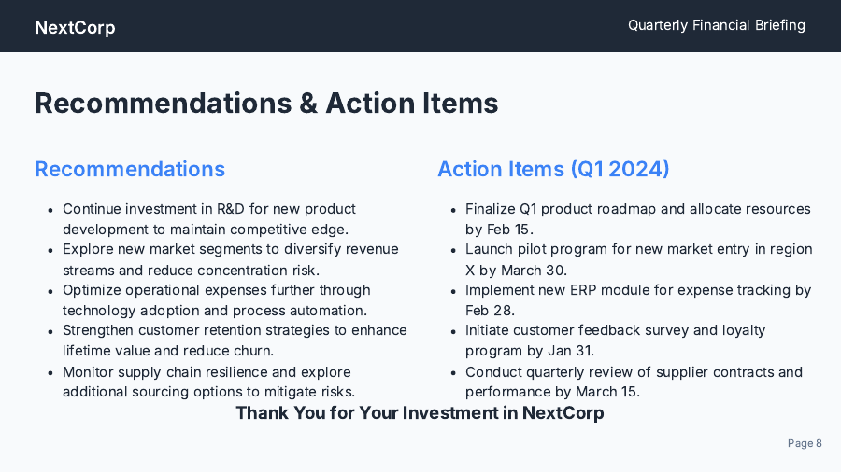Select the R&D investment recommendation bullet

(209, 218)
